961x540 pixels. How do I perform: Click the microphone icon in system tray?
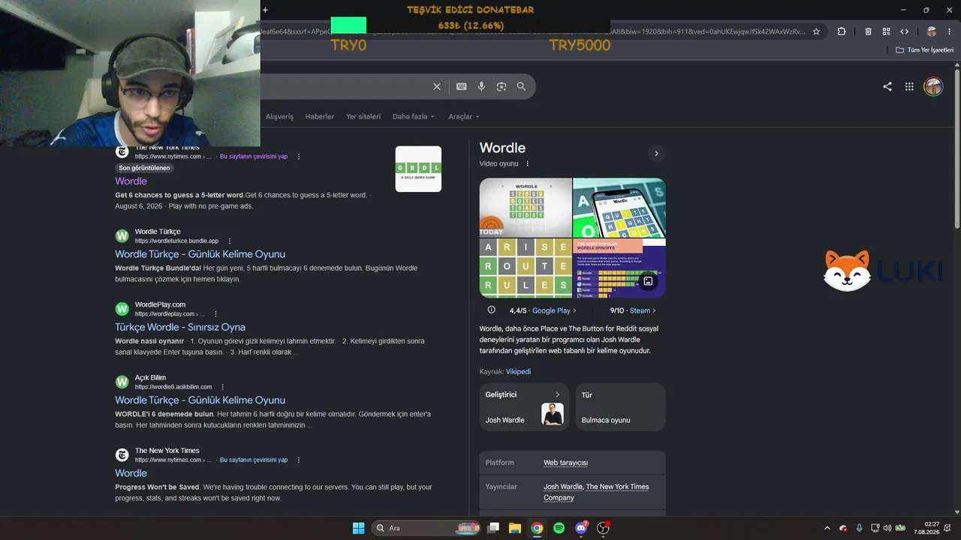[x=859, y=528]
